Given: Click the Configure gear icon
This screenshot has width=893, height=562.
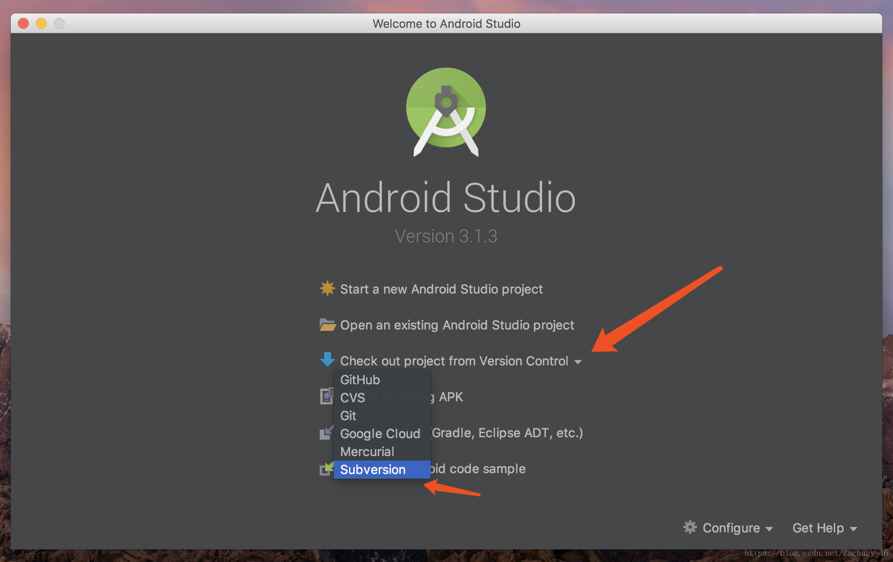Looking at the screenshot, I should [x=690, y=527].
